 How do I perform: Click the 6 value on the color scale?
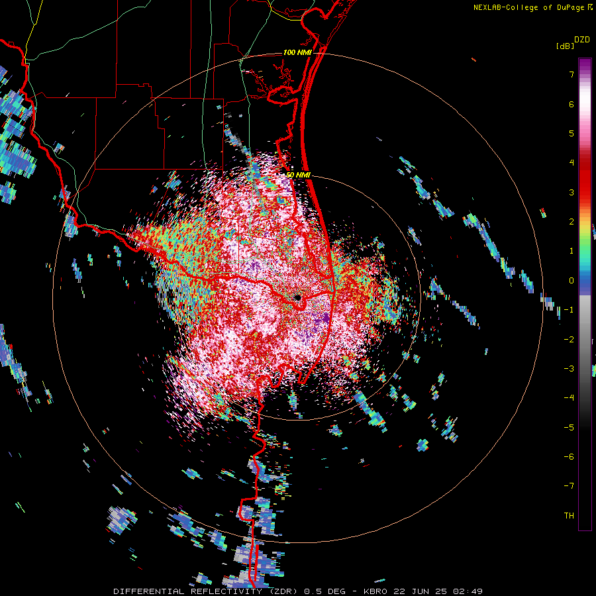pos(571,104)
